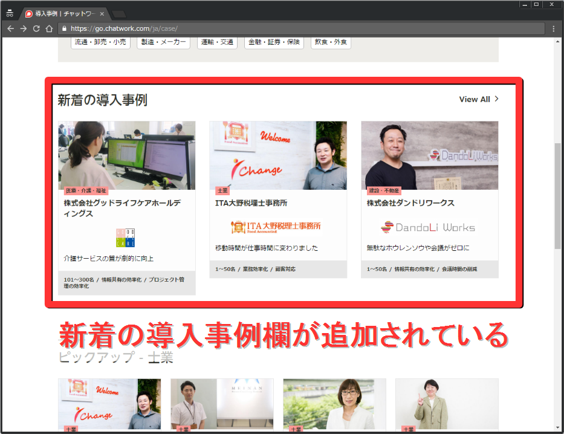Click the ITA大野税理士事務所 logo image
564x434 pixels.
pyautogui.click(x=276, y=227)
